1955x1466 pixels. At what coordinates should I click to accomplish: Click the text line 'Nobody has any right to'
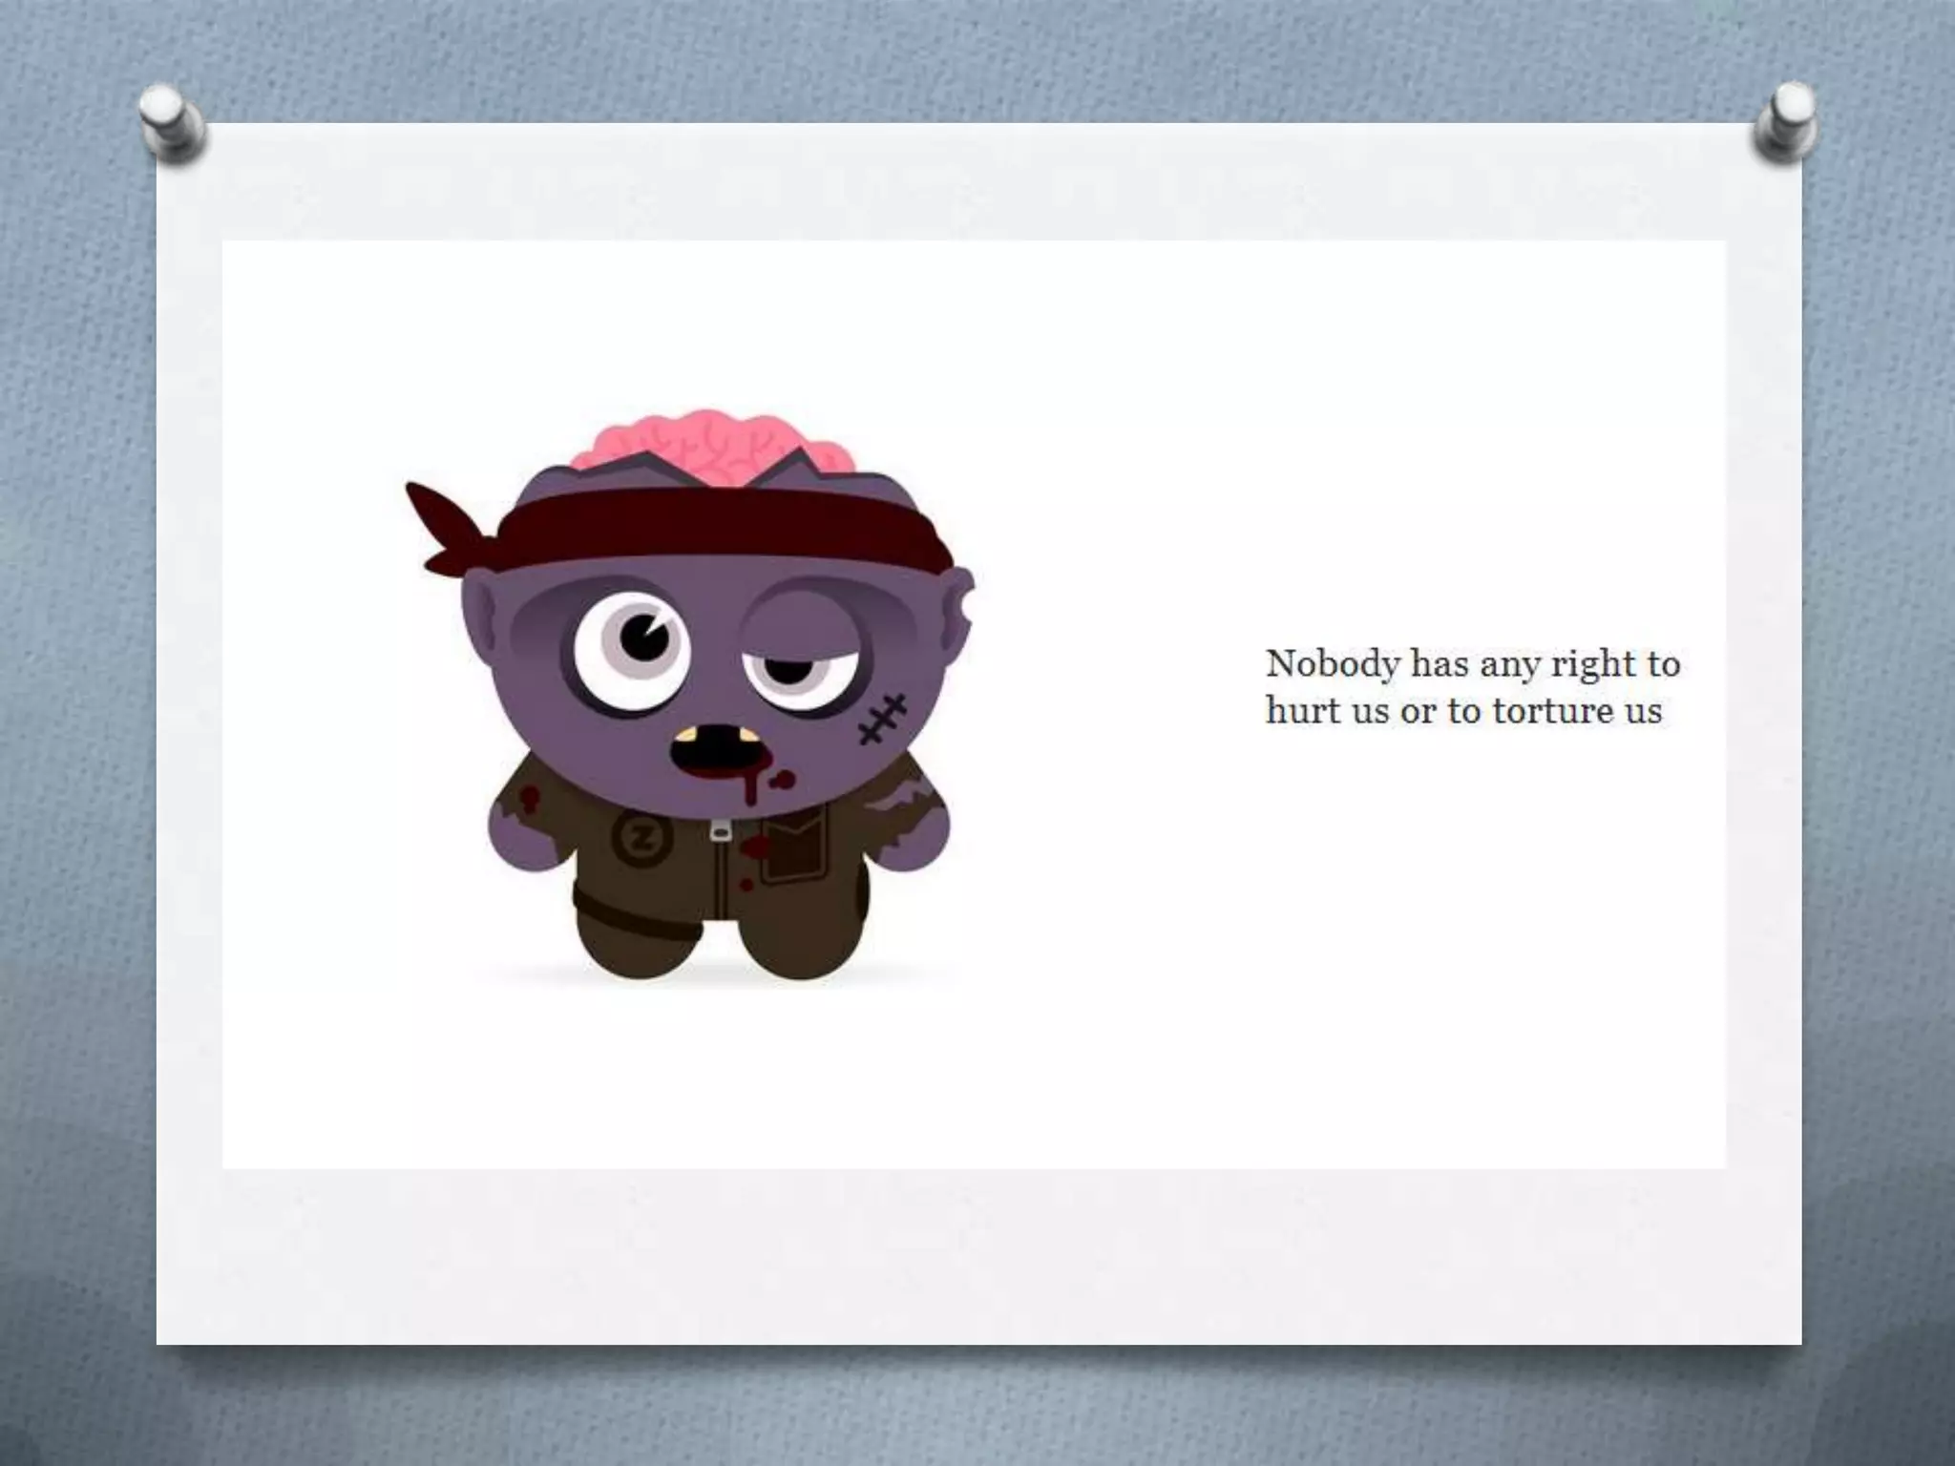click(1472, 663)
